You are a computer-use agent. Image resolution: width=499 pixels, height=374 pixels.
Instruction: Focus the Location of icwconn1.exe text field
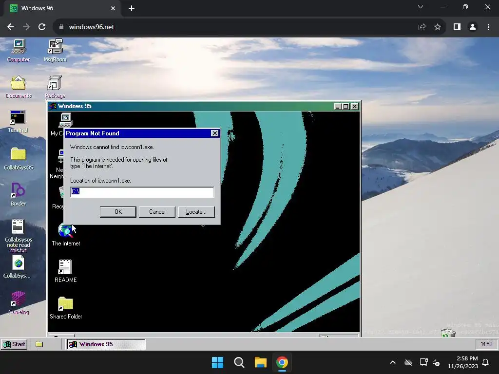tap(142, 192)
